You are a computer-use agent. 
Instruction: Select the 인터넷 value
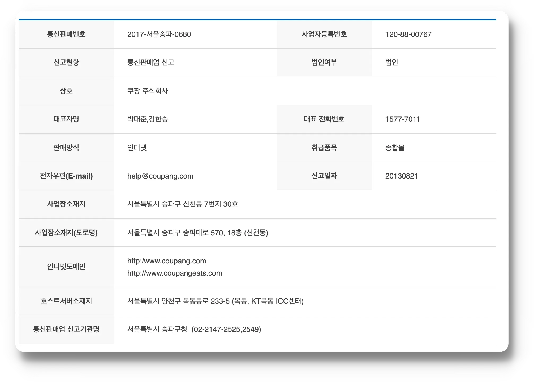(x=137, y=148)
